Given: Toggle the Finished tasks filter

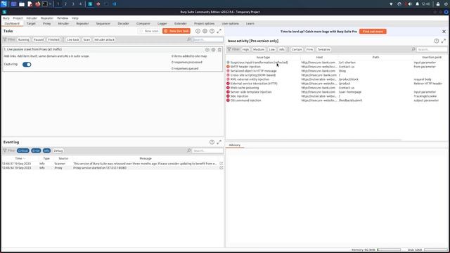Looking at the screenshot, I should (53, 39).
